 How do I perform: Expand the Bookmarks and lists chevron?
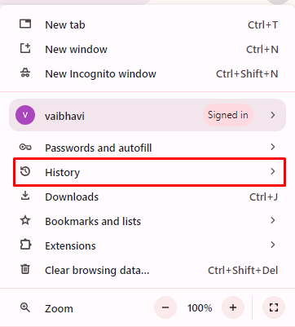pos(273,220)
